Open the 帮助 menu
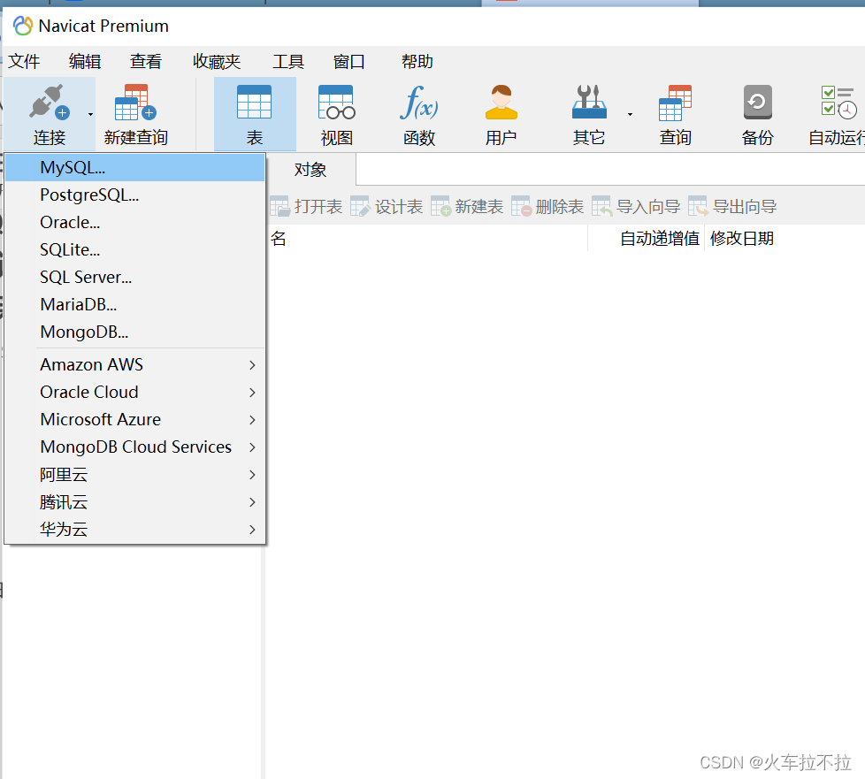865x779 pixels. [417, 61]
